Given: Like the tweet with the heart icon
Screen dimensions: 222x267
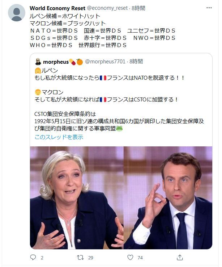Looking at the screenshot, I should (x=130, y=257).
